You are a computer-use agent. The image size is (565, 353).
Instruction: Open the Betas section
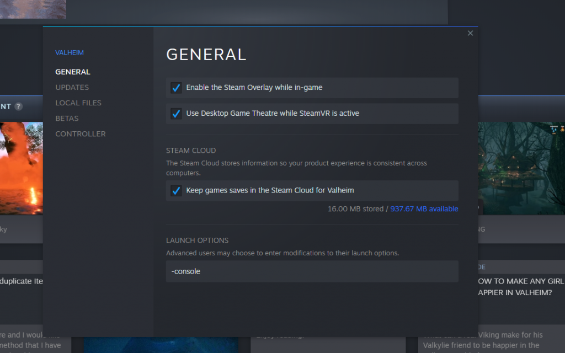pos(67,119)
